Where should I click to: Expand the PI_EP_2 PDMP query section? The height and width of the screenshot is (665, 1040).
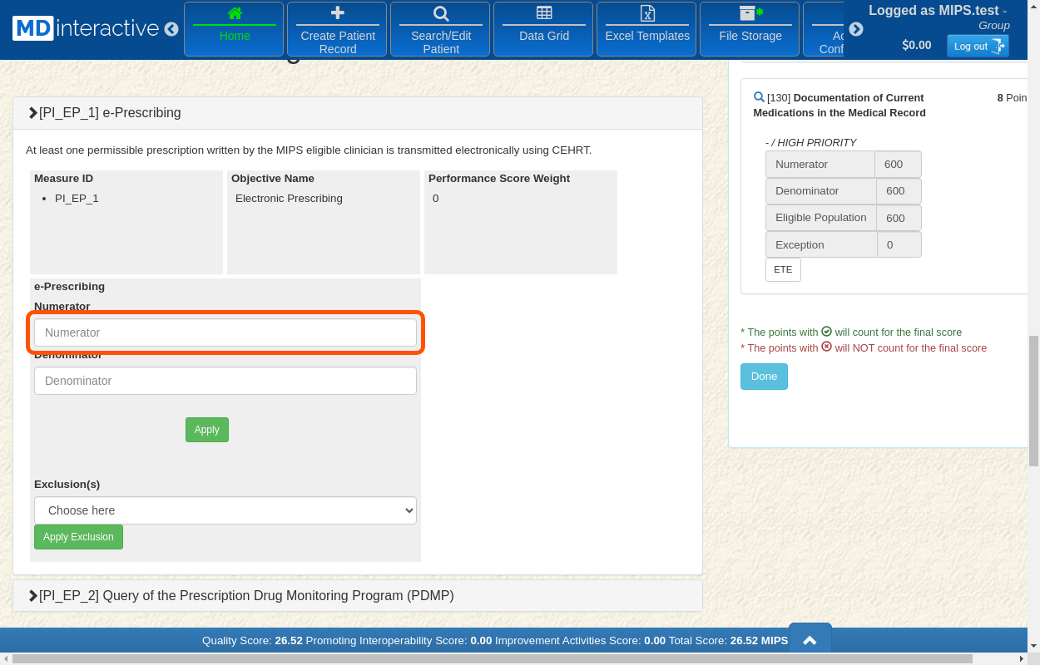tap(33, 596)
